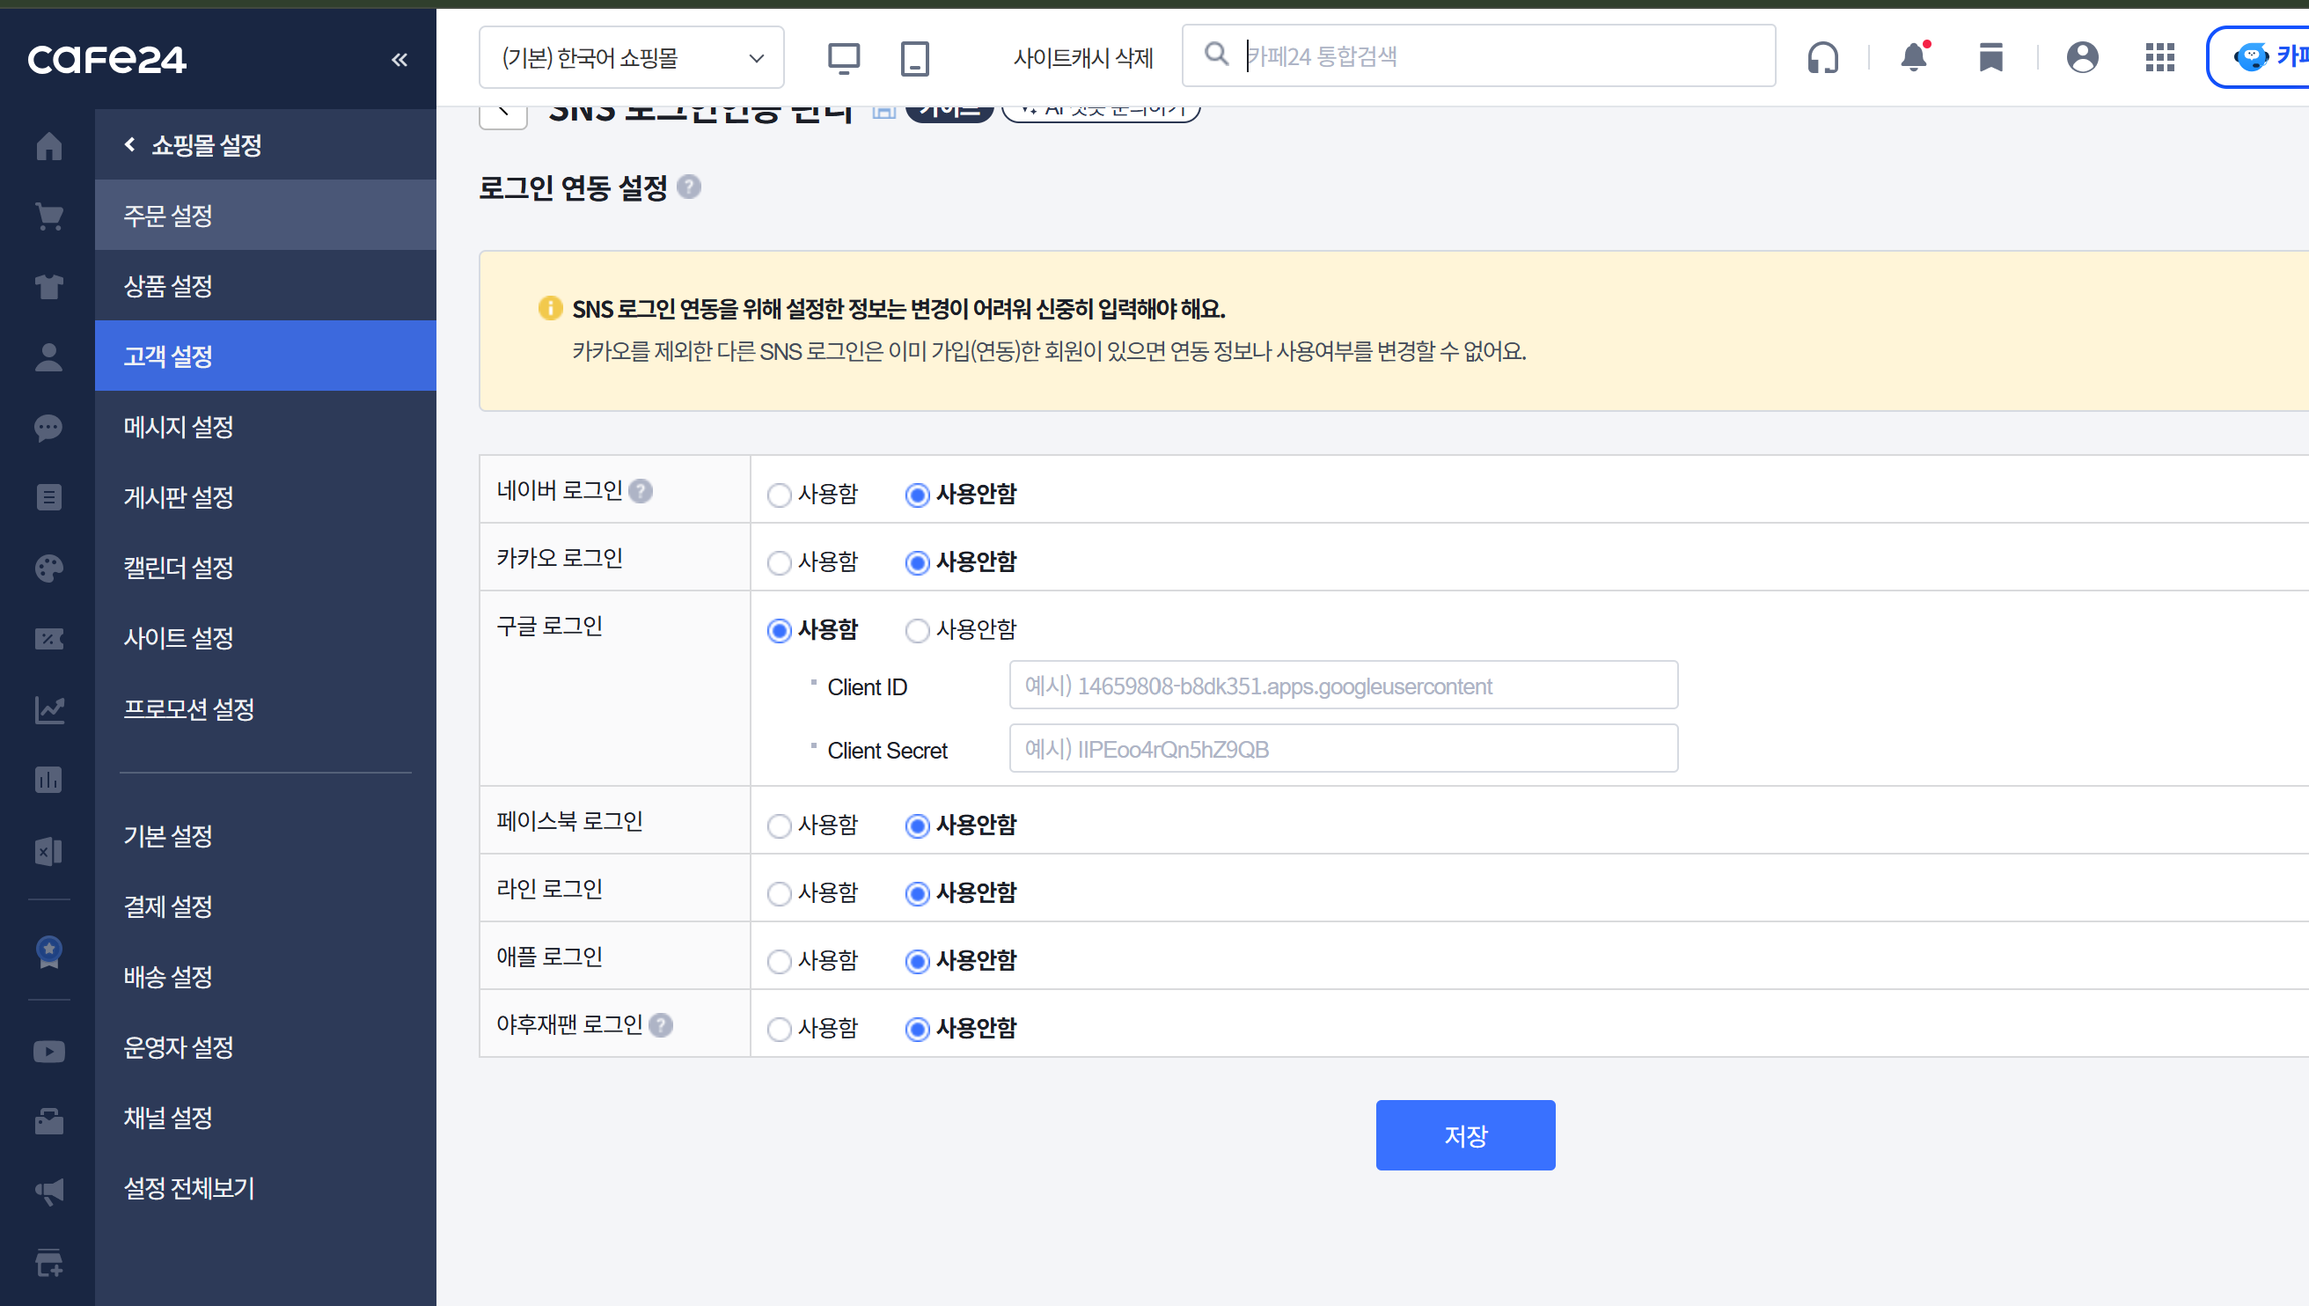Open 상품 설정 menu item
Screen dimensions: 2309x1306
169,286
